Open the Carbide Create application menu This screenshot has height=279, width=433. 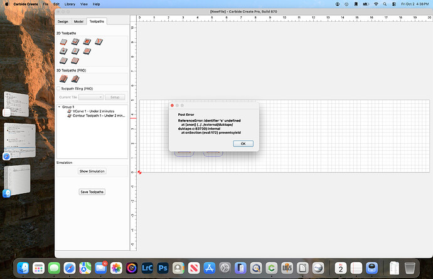[26, 4]
